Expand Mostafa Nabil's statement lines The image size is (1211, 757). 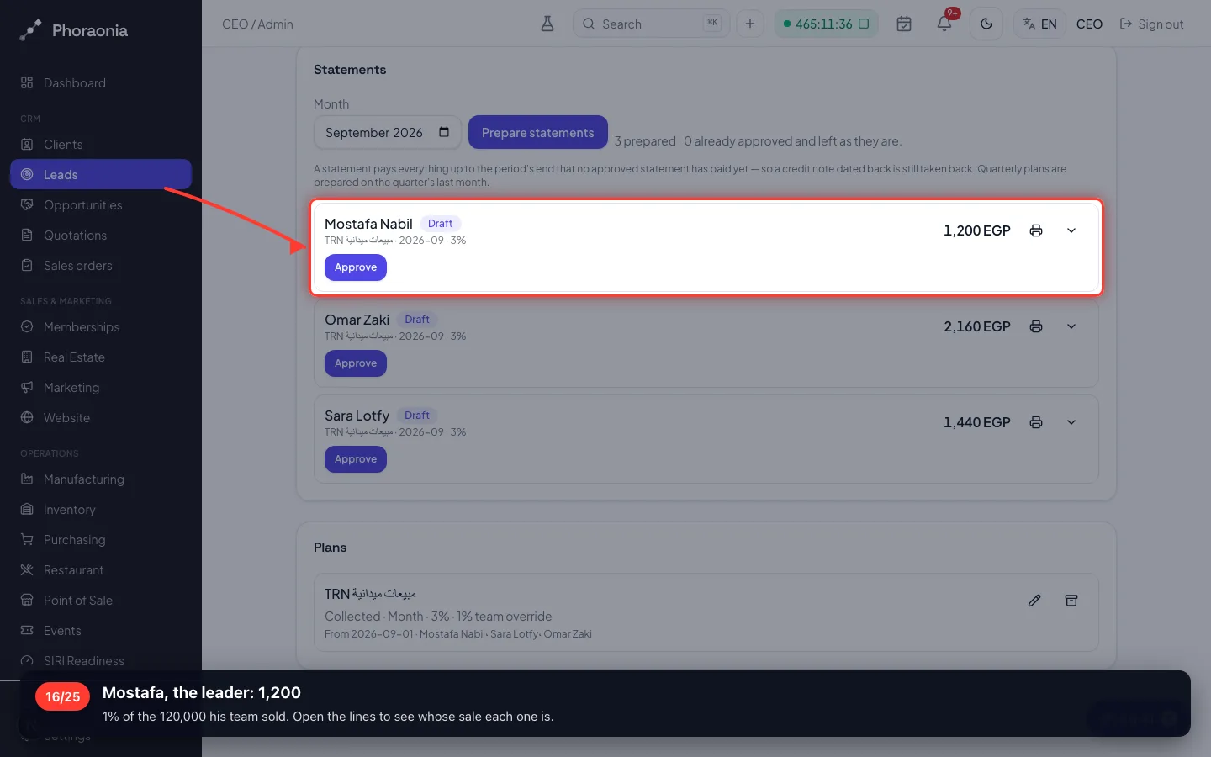1071,230
